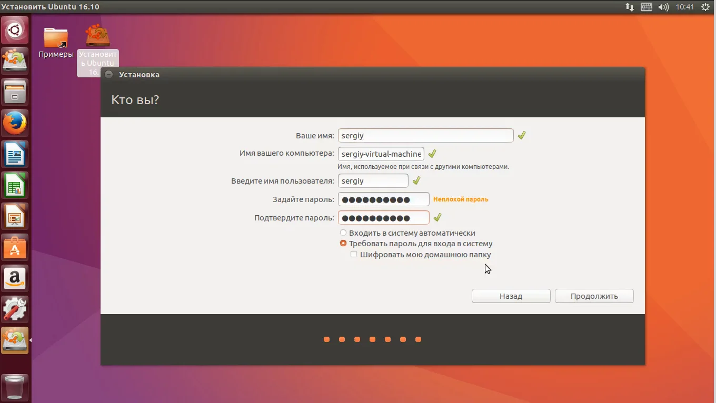Open System Settings from the launcher
The height and width of the screenshot is (403, 716).
coord(15,309)
